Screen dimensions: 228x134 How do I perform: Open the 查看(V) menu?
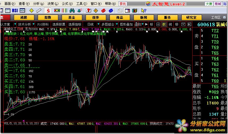(x=24, y=4)
